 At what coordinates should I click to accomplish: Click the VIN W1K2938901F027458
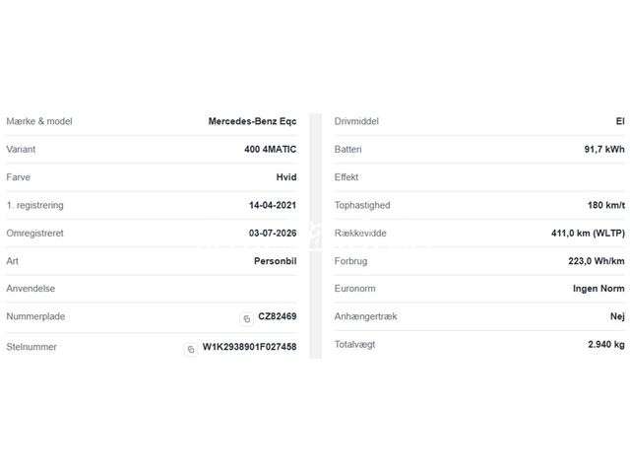coord(249,347)
